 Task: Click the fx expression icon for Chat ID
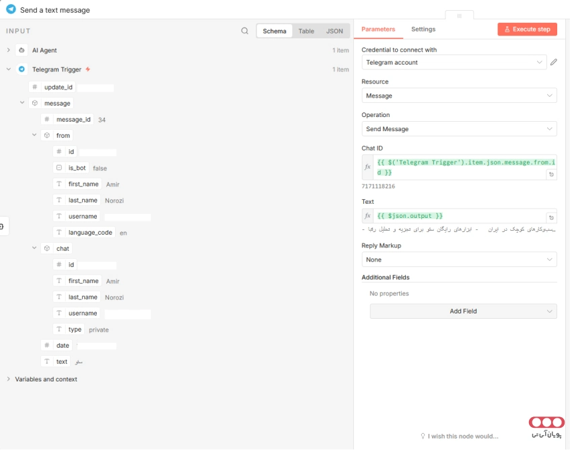(x=367, y=167)
